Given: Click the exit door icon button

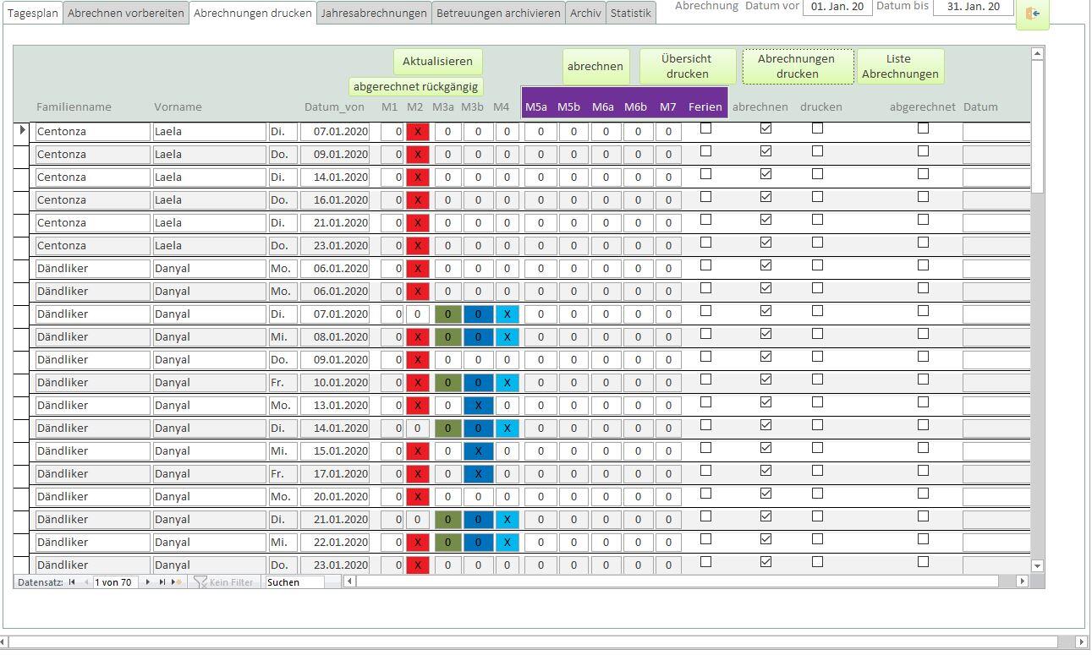Looking at the screenshot, I should point(1032,14).
